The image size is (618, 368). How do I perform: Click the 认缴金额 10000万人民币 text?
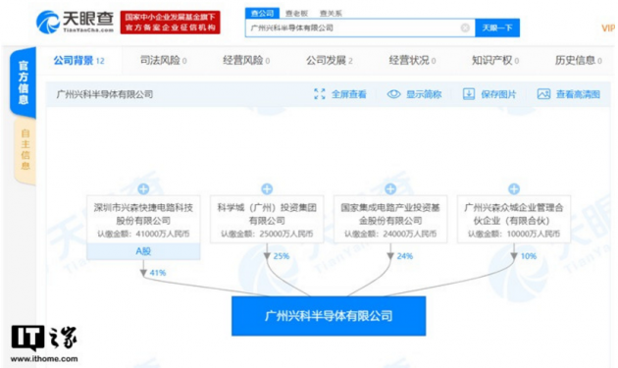514,234
